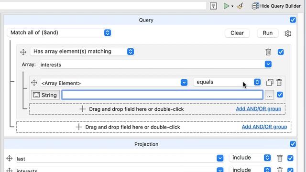Open the <Array Element> field dropdown
The image size is (306, 172).
pyautogui.click(x=184, y=83)
